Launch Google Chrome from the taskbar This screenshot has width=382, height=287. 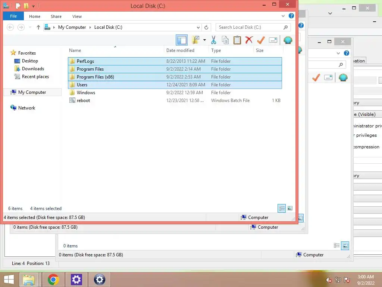tap(53, 280)
